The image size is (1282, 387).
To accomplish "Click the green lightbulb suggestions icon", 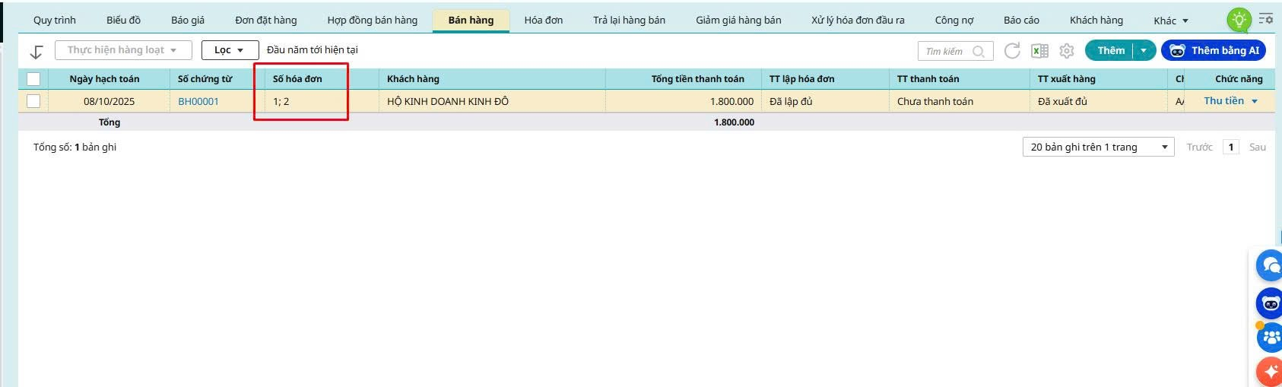I will click(x=1239, y=20).
